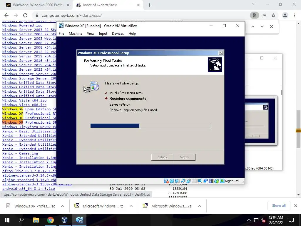Open Xenix - Games.img link

coord(20,153)
